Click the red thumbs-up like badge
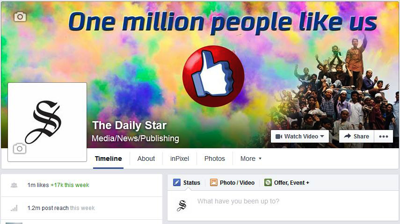400x224 pixels. click(213, 76)
